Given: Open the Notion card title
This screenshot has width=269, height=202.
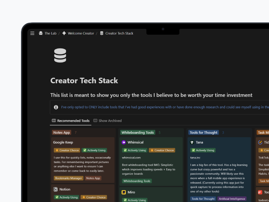Looking at the screenshot, I should tap(65, 189).
